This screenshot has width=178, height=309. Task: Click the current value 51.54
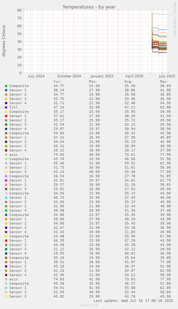[x=59, y=292]
